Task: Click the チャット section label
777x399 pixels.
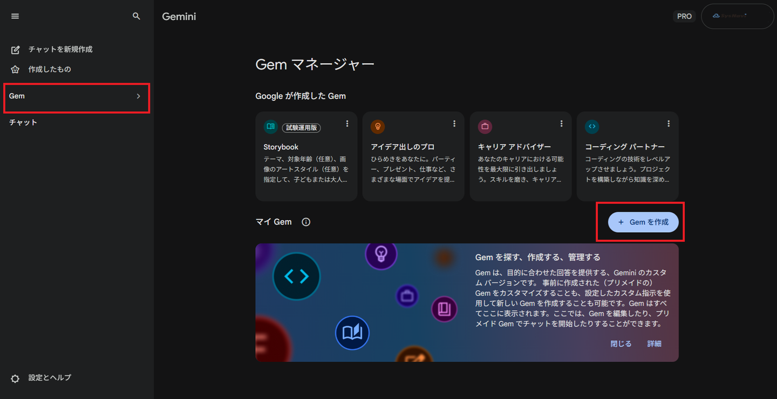Action: 23,123
